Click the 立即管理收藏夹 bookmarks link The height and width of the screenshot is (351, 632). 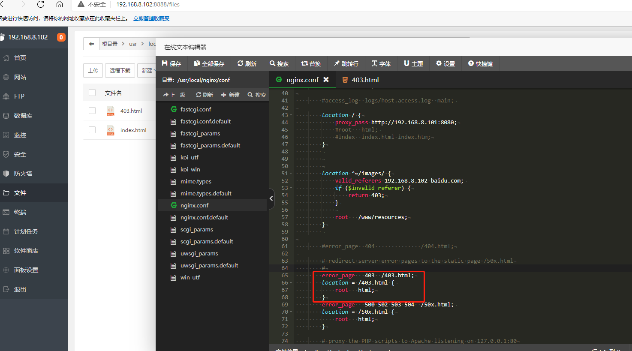point(151,18)
